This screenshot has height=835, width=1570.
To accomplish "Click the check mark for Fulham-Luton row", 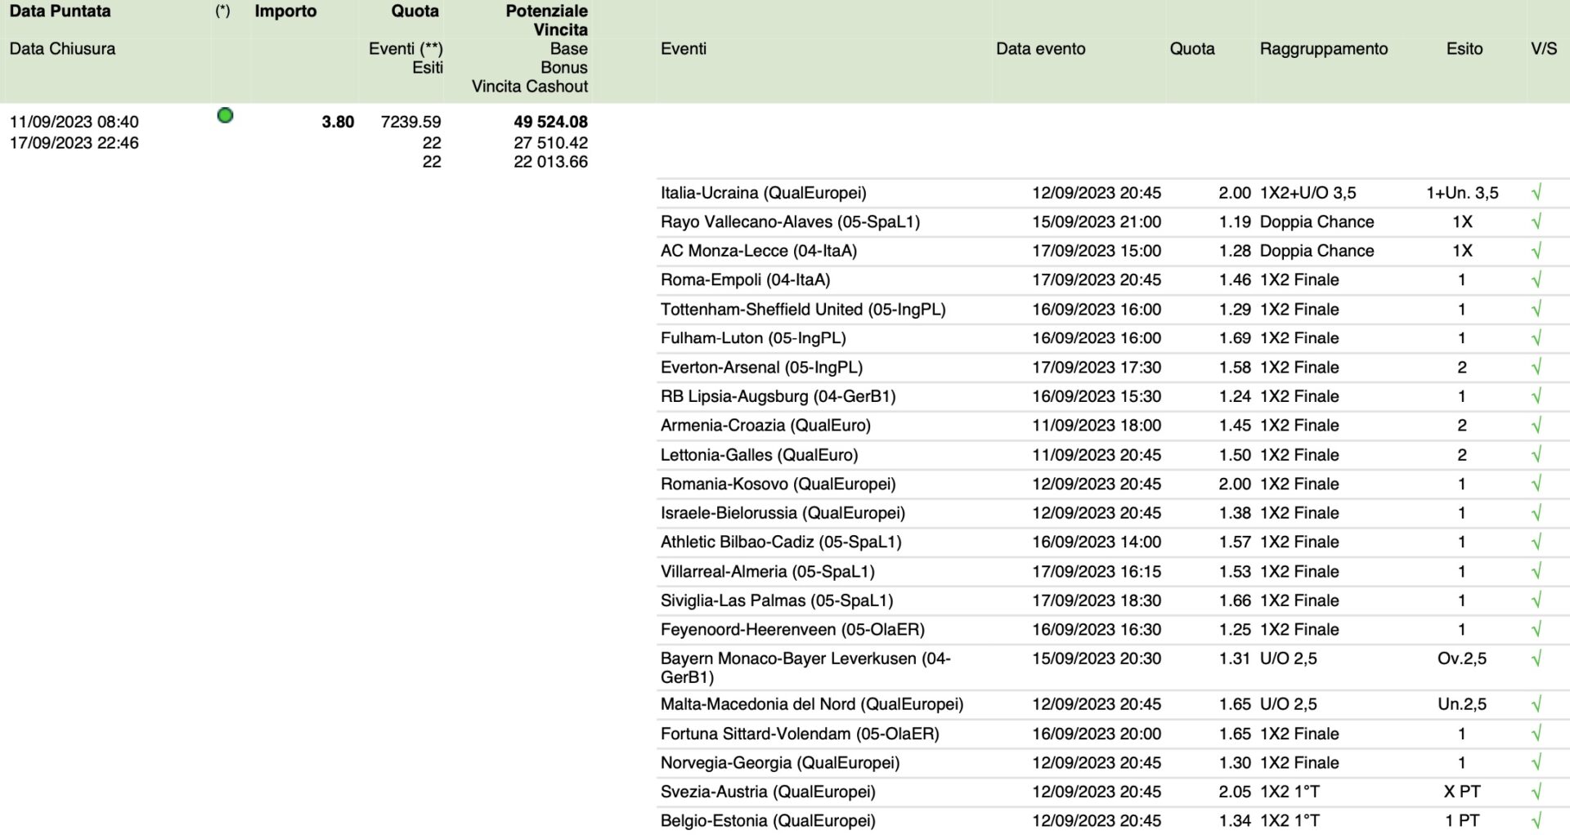I will [x=1536, y=338].
